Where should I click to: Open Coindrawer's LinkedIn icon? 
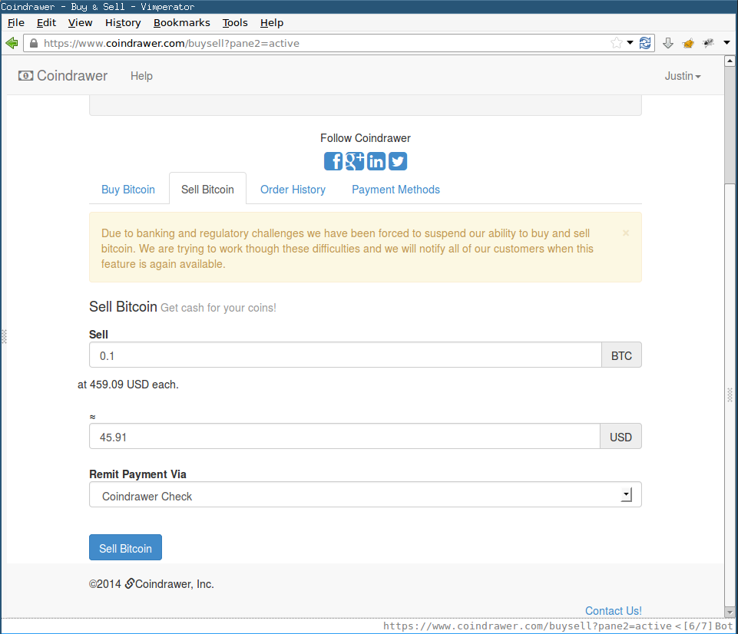point(376,161)
